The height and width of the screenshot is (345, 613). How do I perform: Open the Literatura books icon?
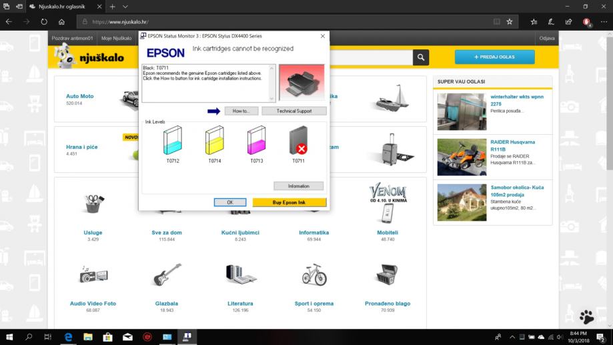[x=240, y=274]
